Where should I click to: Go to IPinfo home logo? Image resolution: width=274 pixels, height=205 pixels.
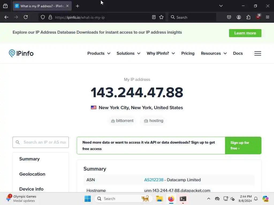(x=21, y=53)
